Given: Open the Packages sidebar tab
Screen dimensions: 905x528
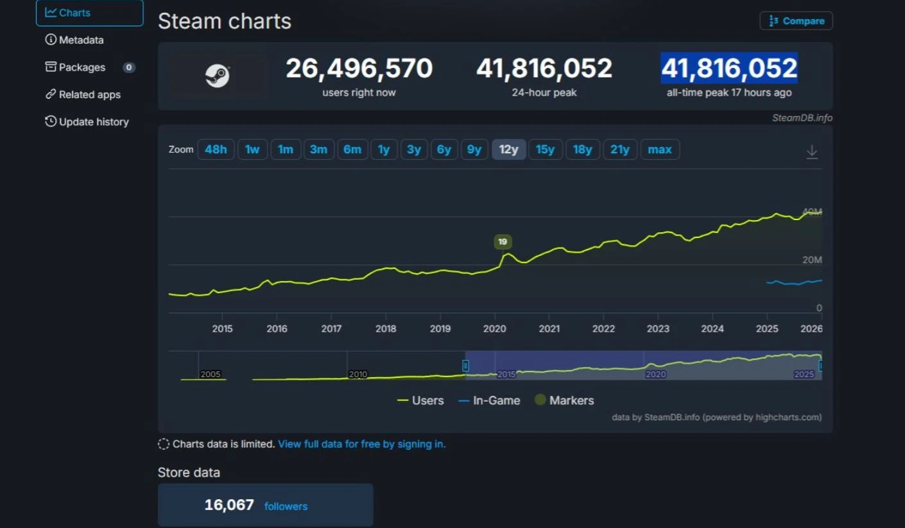Looking at the screenshot, I should click(x=82, y=67).
